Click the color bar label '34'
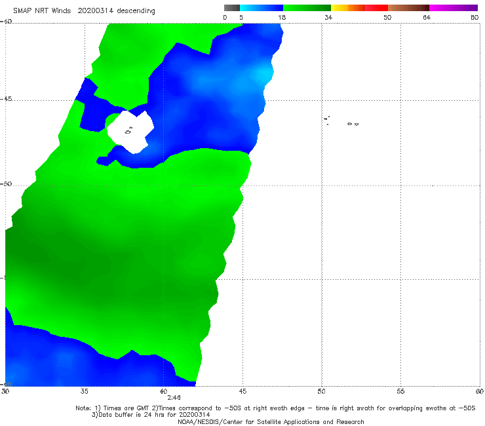485x426 pixels. coord(328,18)
